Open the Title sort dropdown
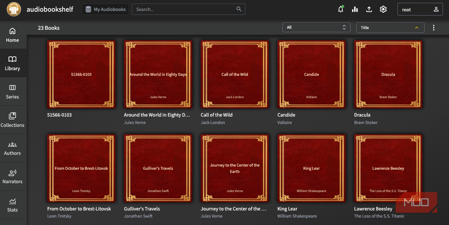The height and width of the screenshot is (225, 449). click(x=390, y=28)
